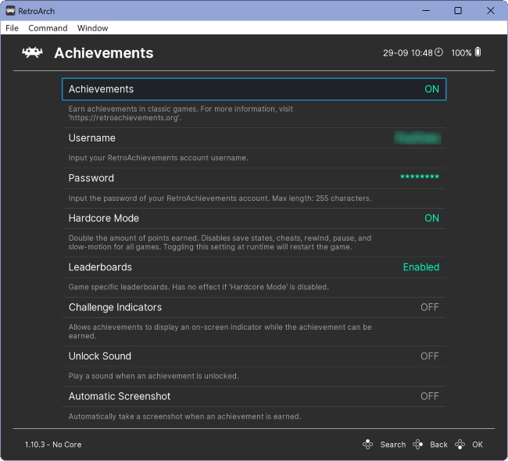Viewport: 508px width, 461px height.
Task: Click the RetroArch invader logo beside Achievements
Action: 32,52
